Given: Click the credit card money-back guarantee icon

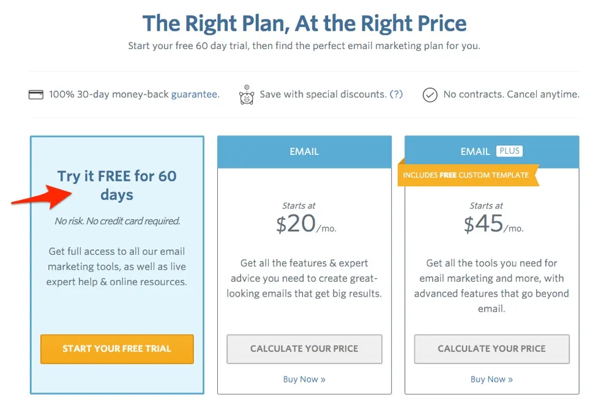Looking at the screenshot, I should 35,94.
